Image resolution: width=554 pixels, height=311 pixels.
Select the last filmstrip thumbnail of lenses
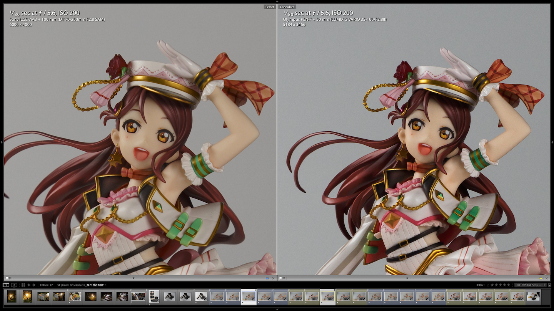pyautogui.click(x=533, y=296)
